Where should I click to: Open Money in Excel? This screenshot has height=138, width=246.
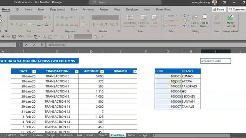point(231,21)
